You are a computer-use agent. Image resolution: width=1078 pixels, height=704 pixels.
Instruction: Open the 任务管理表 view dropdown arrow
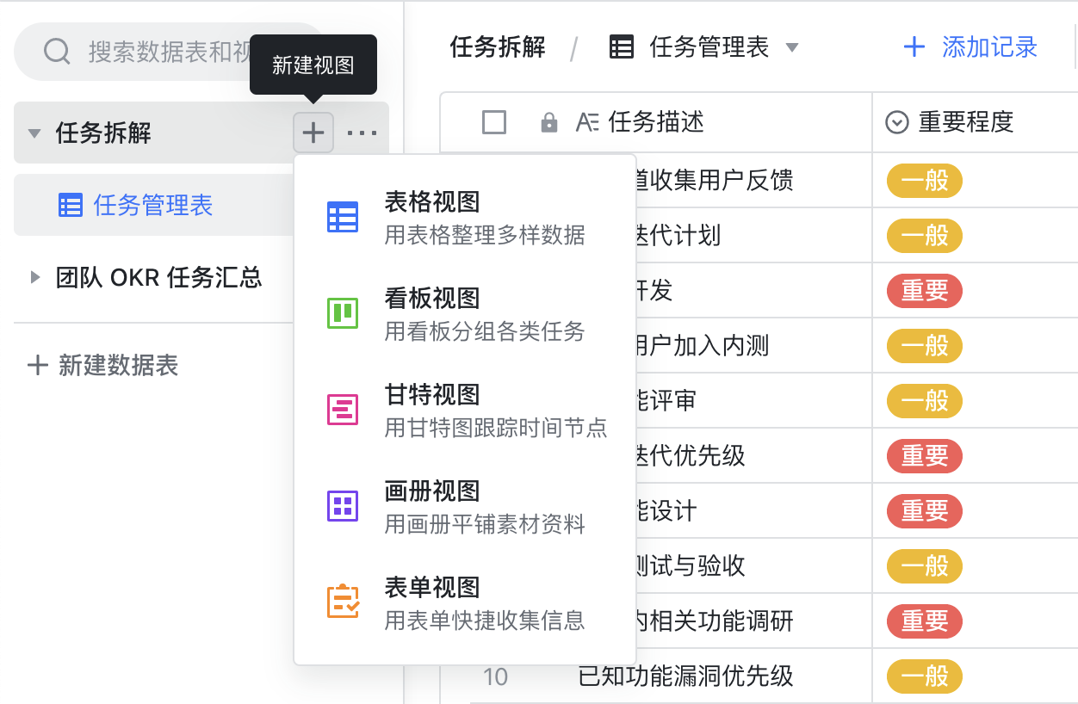click(x=792, y=47)
